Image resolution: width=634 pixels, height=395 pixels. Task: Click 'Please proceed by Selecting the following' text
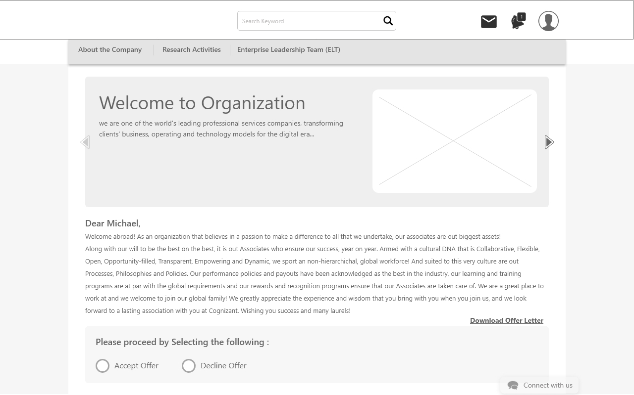[x=182, y=342]
